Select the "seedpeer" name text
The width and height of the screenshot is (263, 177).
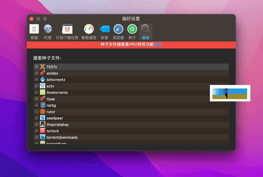pos(55,118)
